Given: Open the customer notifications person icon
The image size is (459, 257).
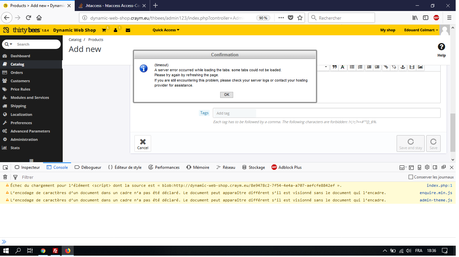Looking at the screenshot, I should (115, 30).
